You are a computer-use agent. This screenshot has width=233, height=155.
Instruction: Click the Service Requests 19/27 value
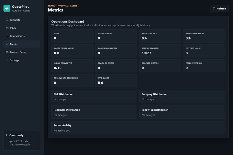tap(146, 53)
